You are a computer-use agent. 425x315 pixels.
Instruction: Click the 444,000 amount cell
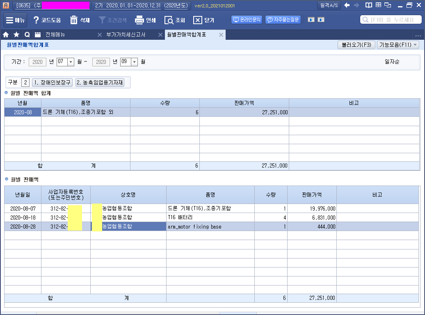coord(312,227)
